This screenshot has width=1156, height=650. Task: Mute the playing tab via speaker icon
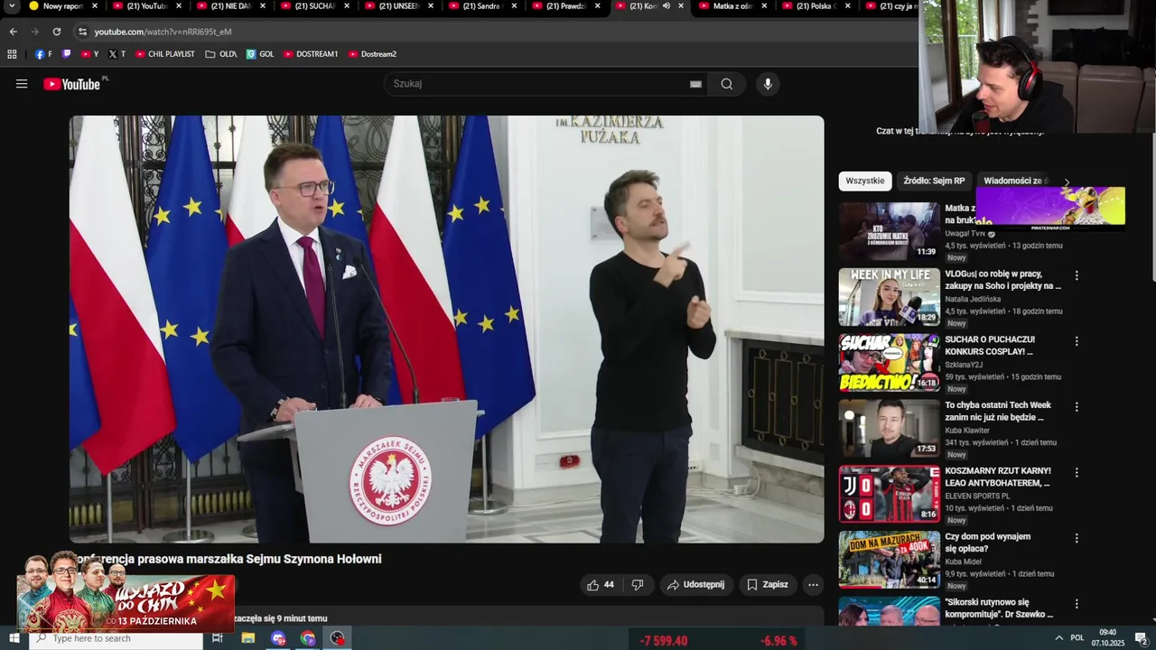pyautogui.click(x=666, y=6)
